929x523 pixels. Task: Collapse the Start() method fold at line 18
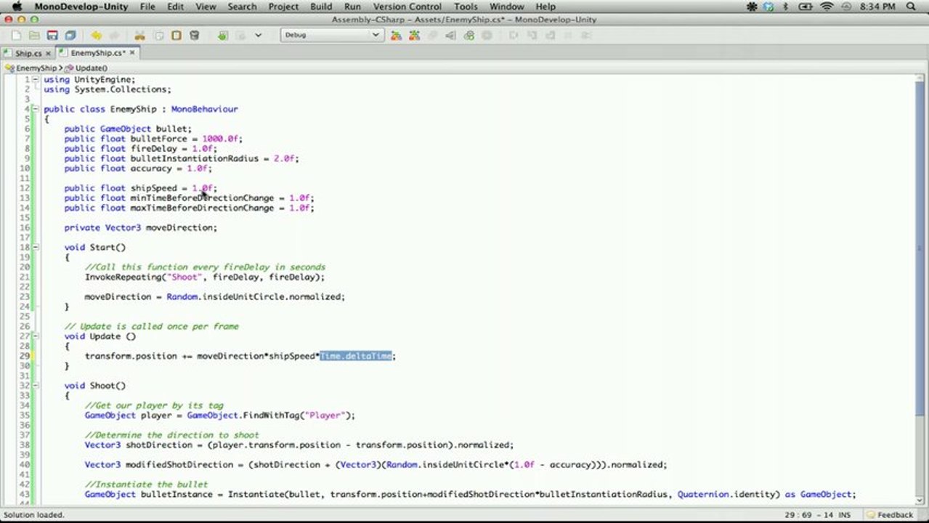[x=35, y=247]
